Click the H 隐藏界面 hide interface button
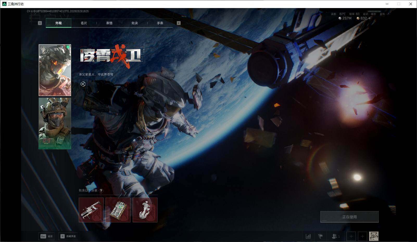Viewport: 417px width, 242px height. pos(68,236)
